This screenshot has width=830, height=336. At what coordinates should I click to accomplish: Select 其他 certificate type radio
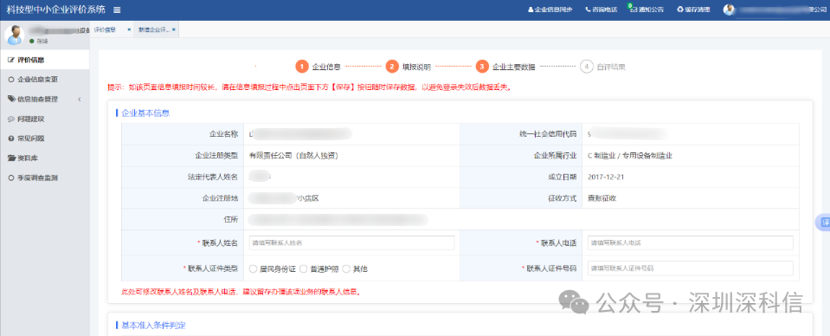click(346, 269)
